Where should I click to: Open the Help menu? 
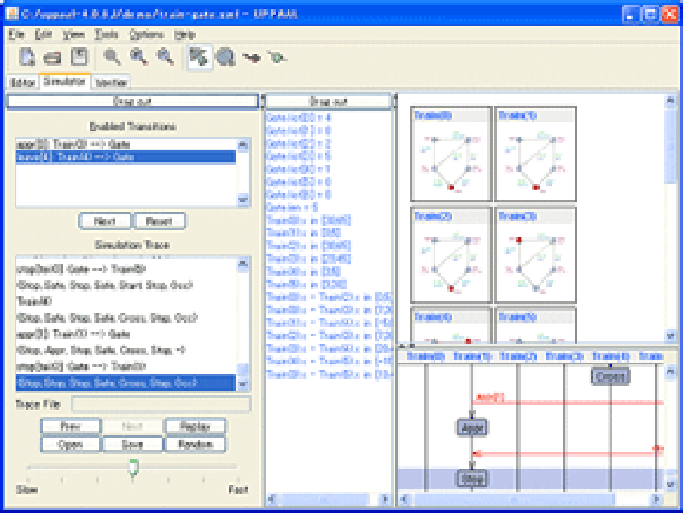click(x=184, y=34)
